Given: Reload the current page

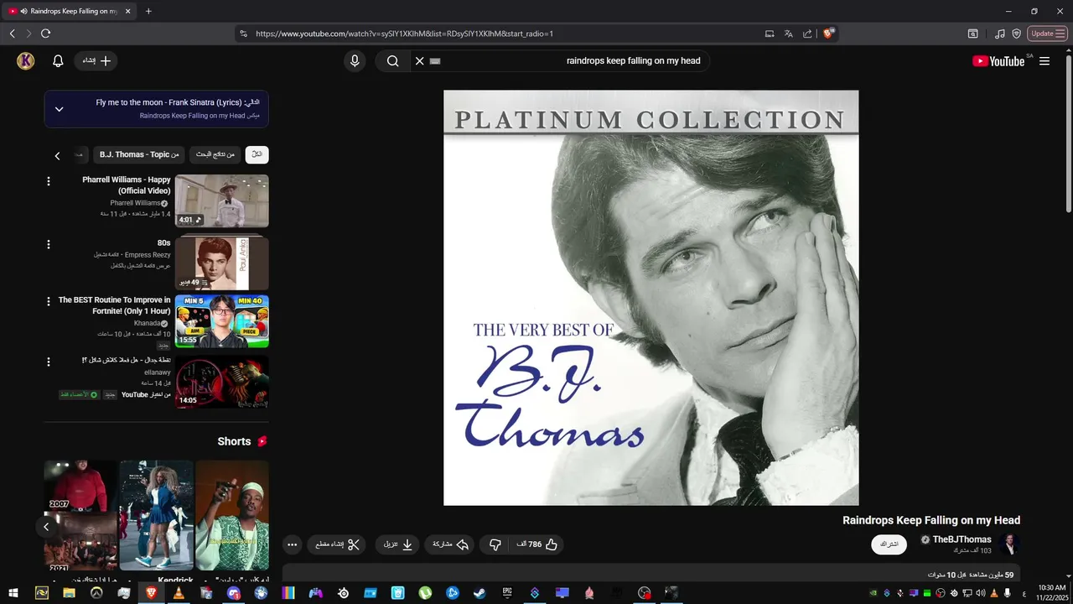Looking at the screenshot, I should point(45,34).
